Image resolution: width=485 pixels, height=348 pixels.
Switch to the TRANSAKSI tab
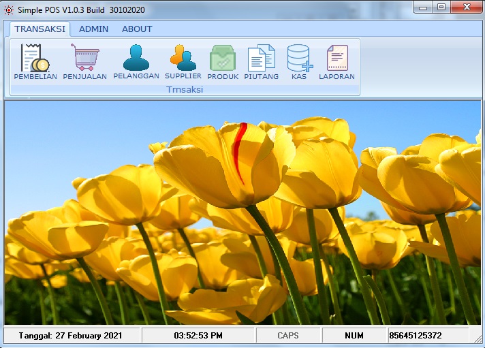tap(40, 29)
